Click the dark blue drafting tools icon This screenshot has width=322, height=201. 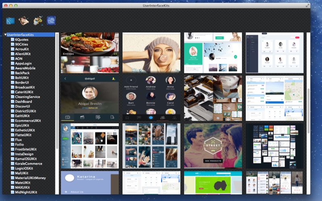[x=51, y=21]
